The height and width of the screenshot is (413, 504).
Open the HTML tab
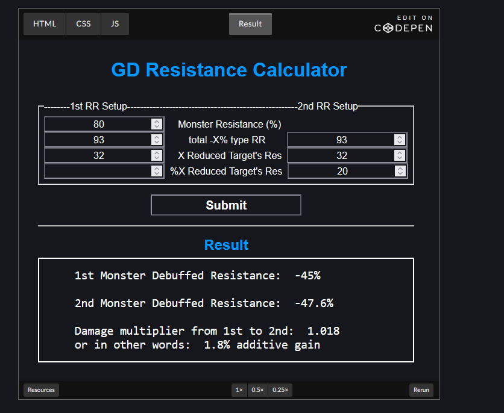point(45,24)
